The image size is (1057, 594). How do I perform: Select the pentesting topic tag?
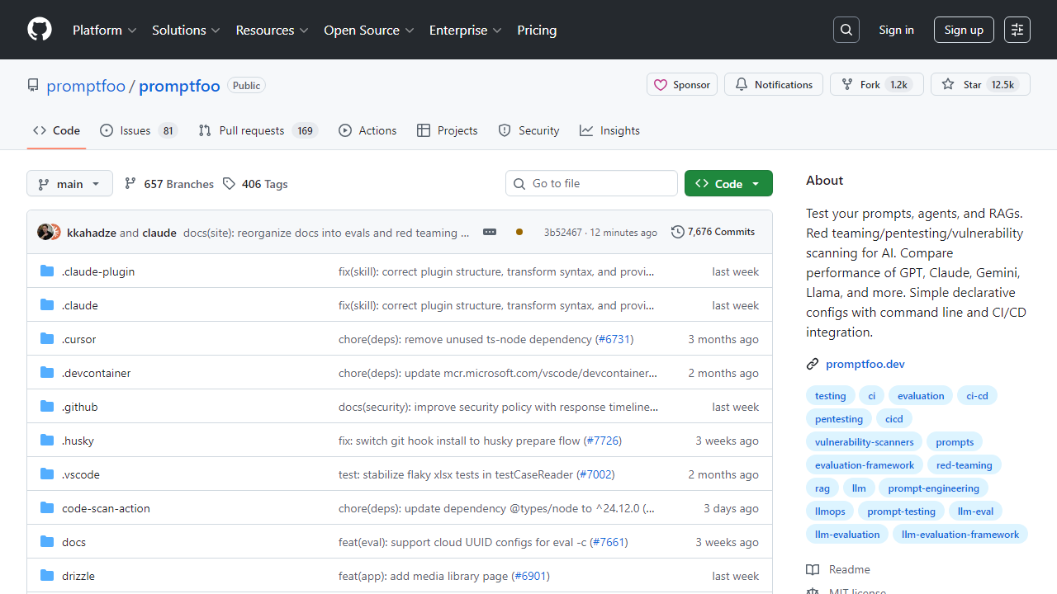pyautogui.click(x=838, y=419)
